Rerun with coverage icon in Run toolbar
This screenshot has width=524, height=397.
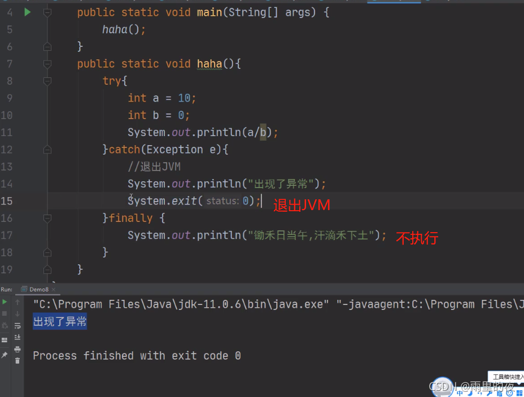coord(5,325)
